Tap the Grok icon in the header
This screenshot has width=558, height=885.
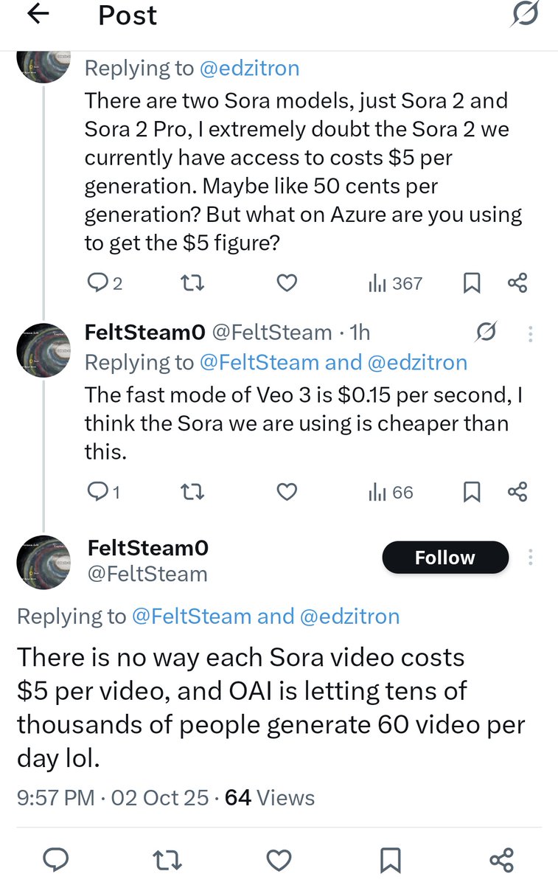click(525, 13)
